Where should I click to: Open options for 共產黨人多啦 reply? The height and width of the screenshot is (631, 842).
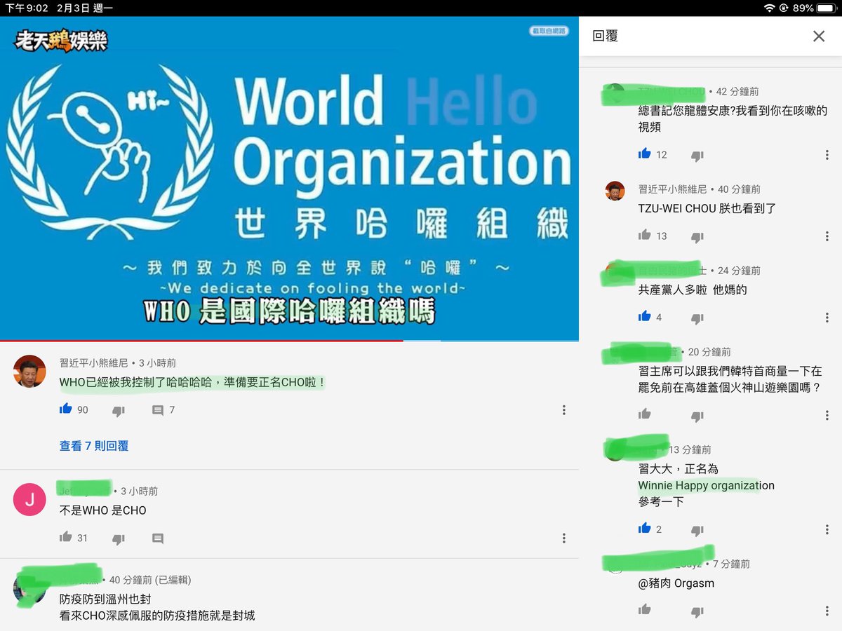coord(827,318)
